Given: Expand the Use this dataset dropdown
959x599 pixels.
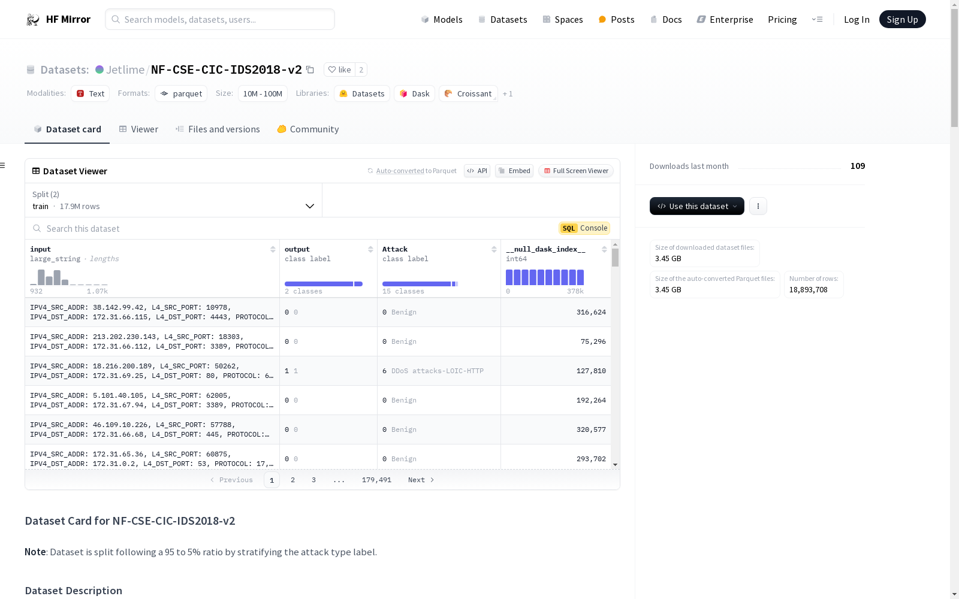Looking at the screenshot, I should click(x=696, y=206).
